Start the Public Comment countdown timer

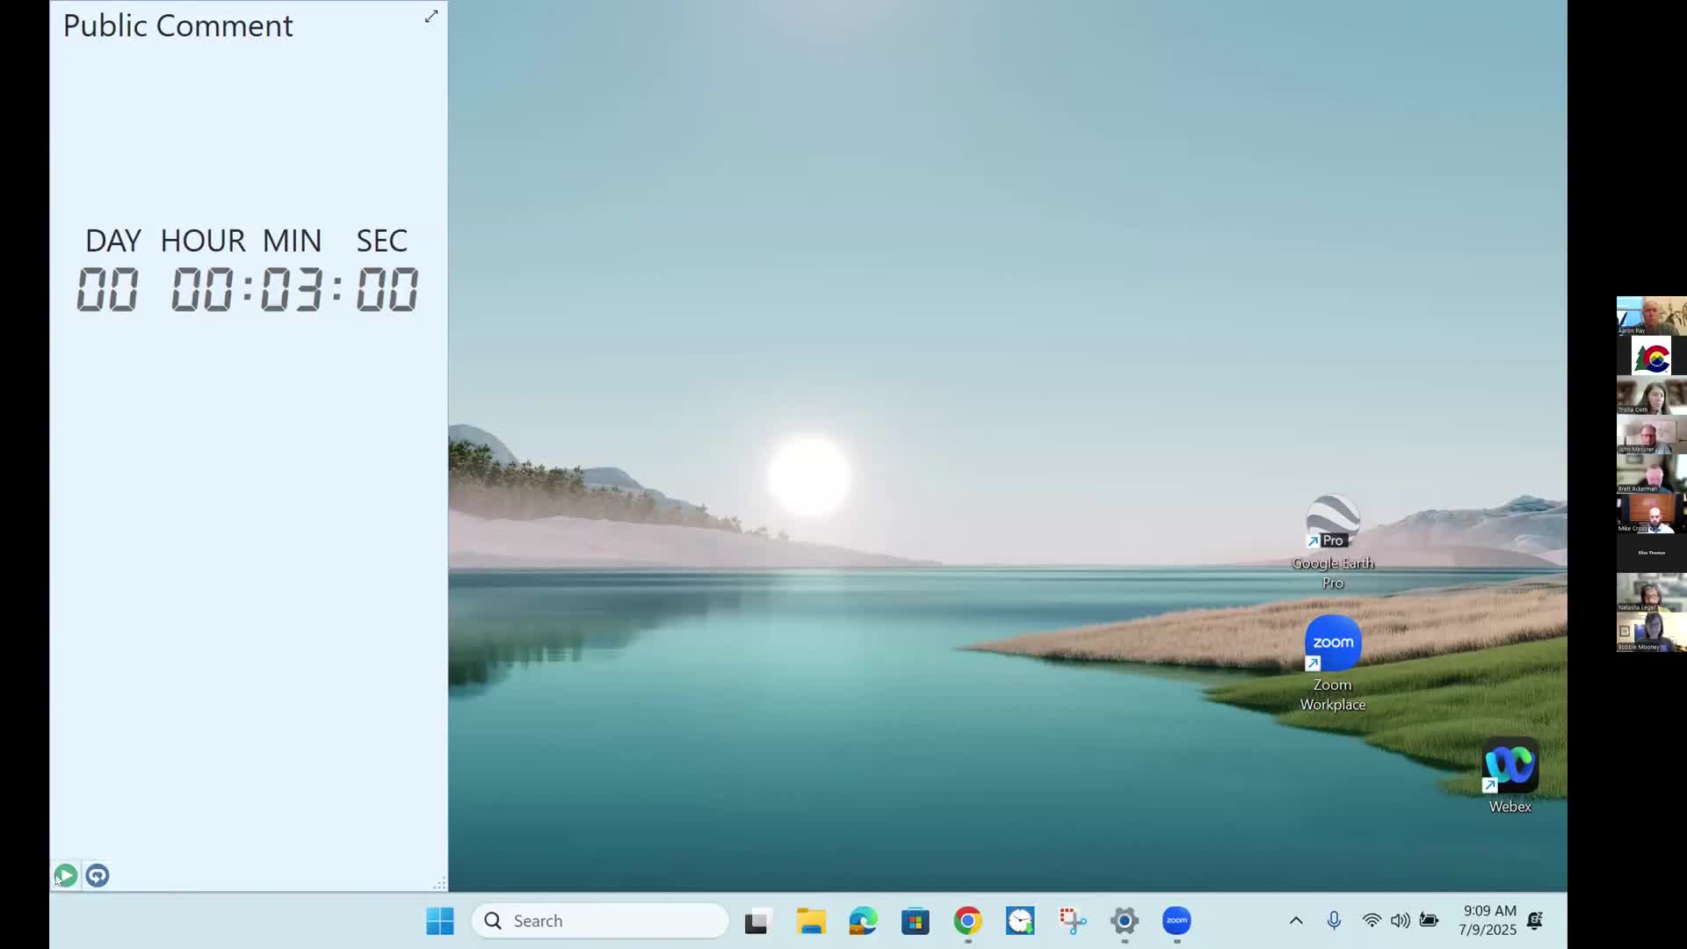click(x=66, y=875)
